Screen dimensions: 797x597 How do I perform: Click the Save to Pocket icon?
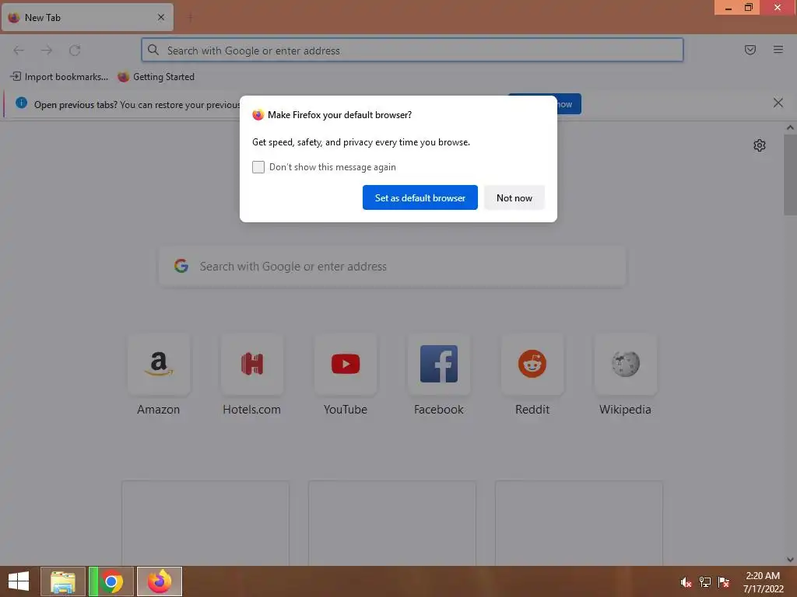tap(750, 50)
